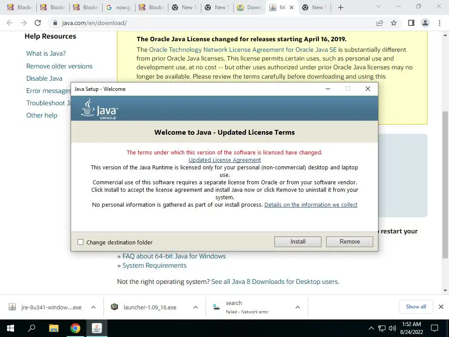Screen dimensions: 449x337
Task: Expand options for jre-8u341 download
Action: point(93,307)
